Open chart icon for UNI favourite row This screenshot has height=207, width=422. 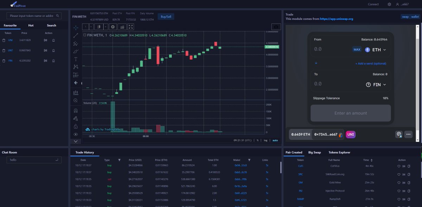point(45,40)
